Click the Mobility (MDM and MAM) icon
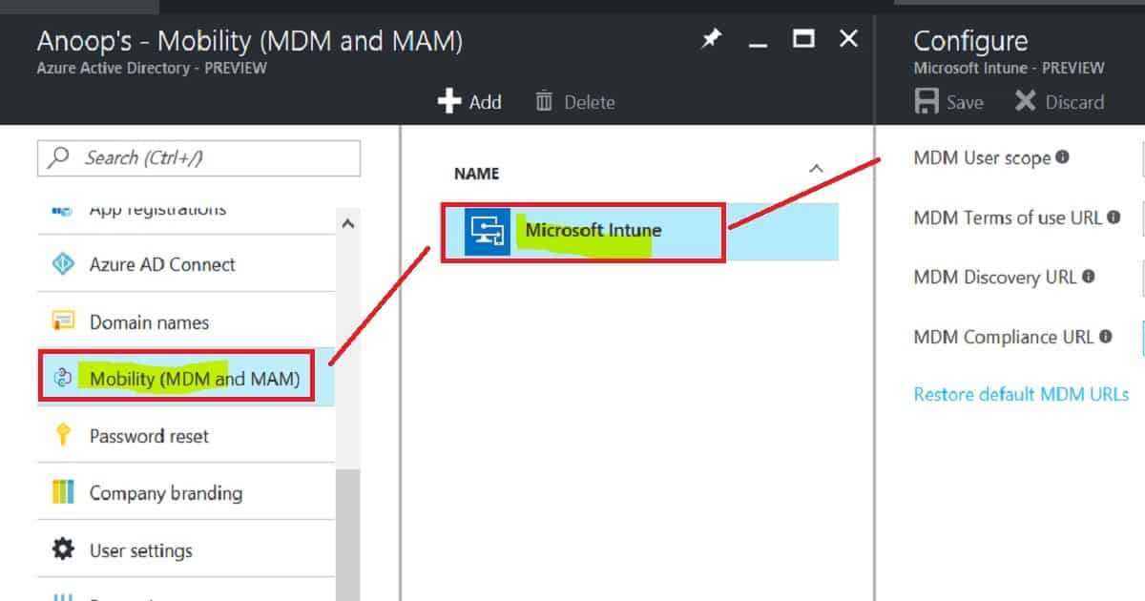Viewport: 1145px width, 601px height. [x=64, y=378]
